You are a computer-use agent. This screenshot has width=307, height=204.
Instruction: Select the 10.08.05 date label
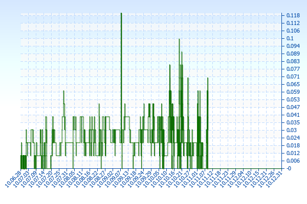pyautogui.click(x=67, y=179)
